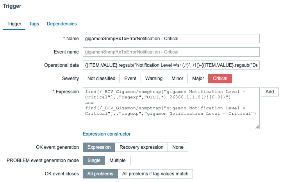
Task: Switch PROBLEM event generation to Multiple
Action: [118, 161]
